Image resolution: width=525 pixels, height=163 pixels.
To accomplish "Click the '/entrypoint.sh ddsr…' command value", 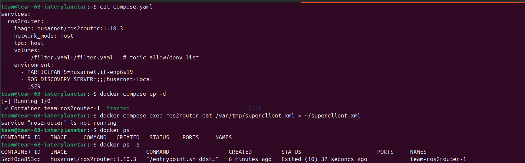I will tap(182, 159).
